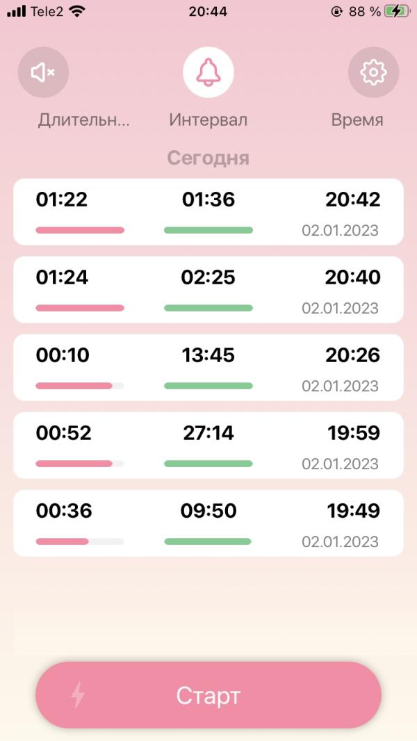The height and width of the screenshot is (741, 417).
Task: Open the record with interval 02:25
Action: [x=208, y=290]
